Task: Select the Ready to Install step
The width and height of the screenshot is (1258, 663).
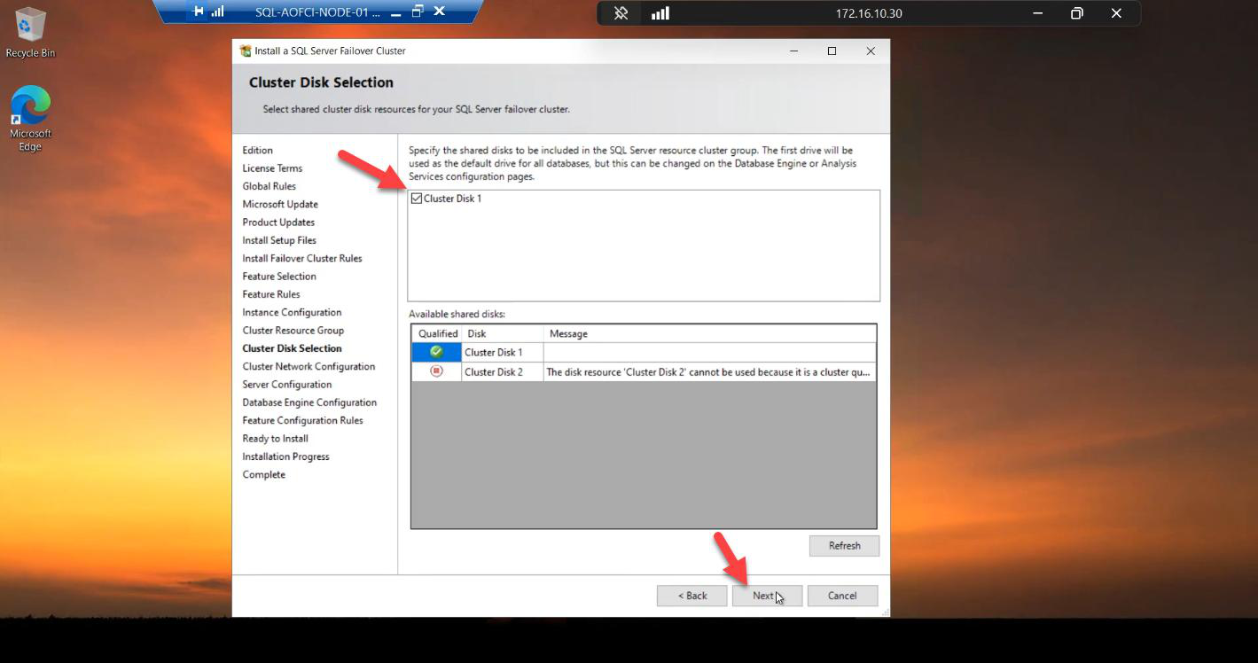Action: [275, 439]
